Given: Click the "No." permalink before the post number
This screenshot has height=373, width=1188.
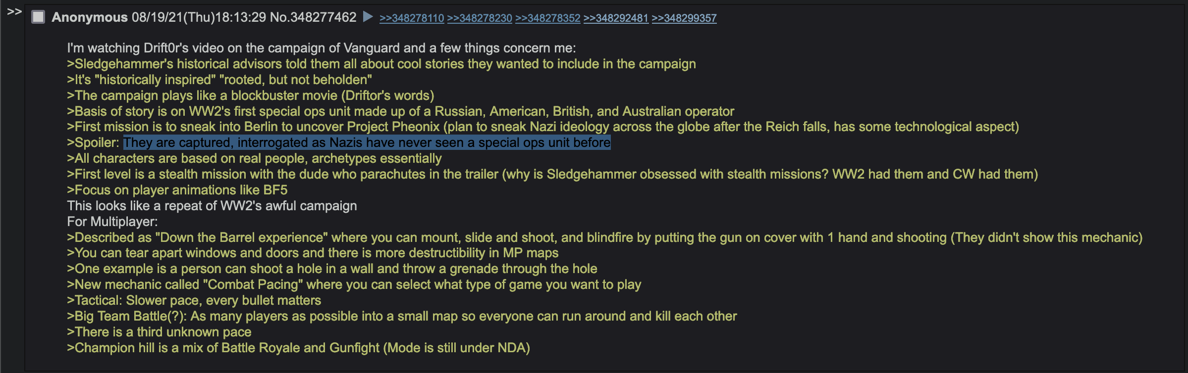Looking at the screenshot, I should click(x=279, y=17).
